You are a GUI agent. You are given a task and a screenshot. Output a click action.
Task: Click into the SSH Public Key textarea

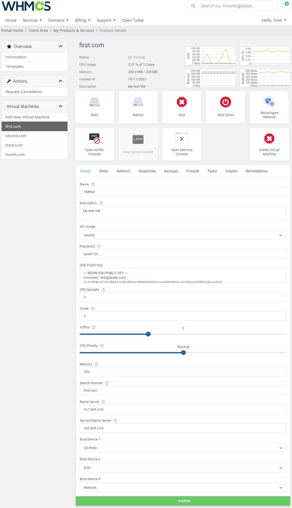(x=183, y=275)
